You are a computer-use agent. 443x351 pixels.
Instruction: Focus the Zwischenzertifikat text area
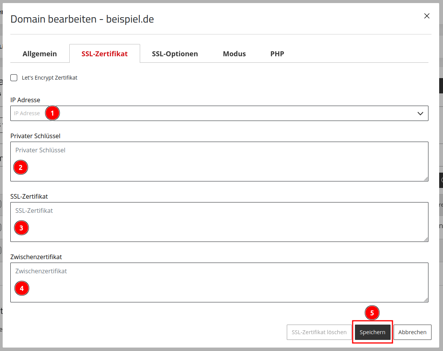(x=219, y=282)
